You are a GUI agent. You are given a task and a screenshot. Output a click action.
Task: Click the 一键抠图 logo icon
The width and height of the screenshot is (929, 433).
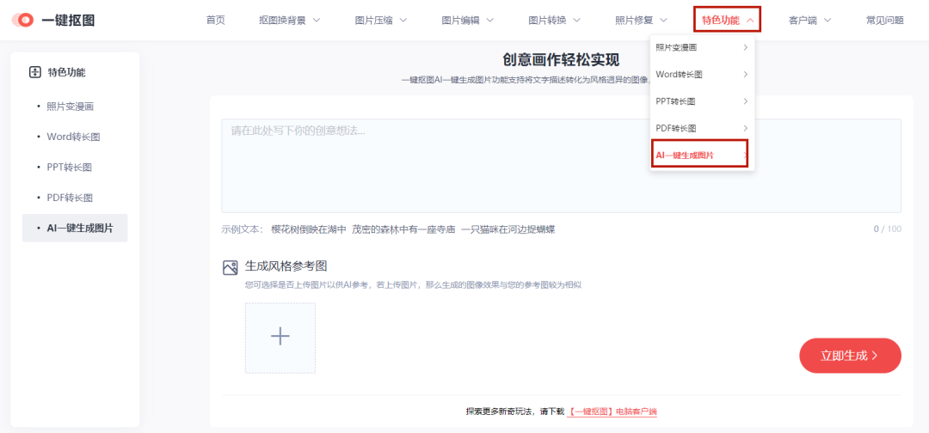[23, 20]
